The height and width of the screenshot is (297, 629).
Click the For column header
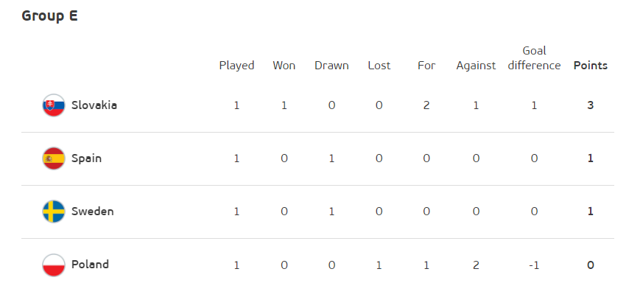tap(426, 66)
